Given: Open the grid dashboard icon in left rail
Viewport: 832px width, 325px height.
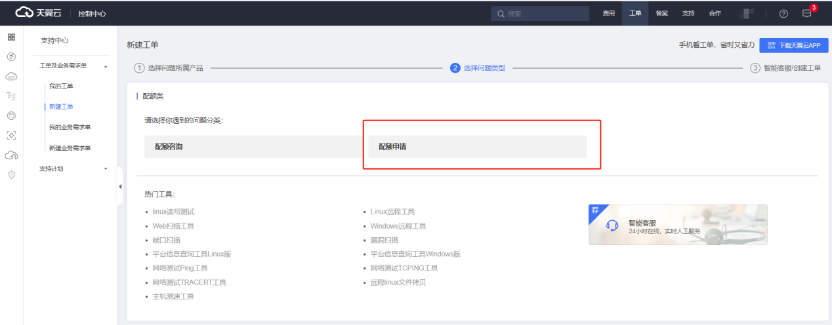Looking at the screenshot, I should (11, 37).
